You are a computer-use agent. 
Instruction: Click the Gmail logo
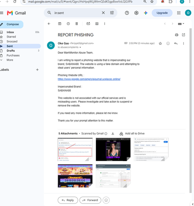pyautogui.click(x=16, y=13)
